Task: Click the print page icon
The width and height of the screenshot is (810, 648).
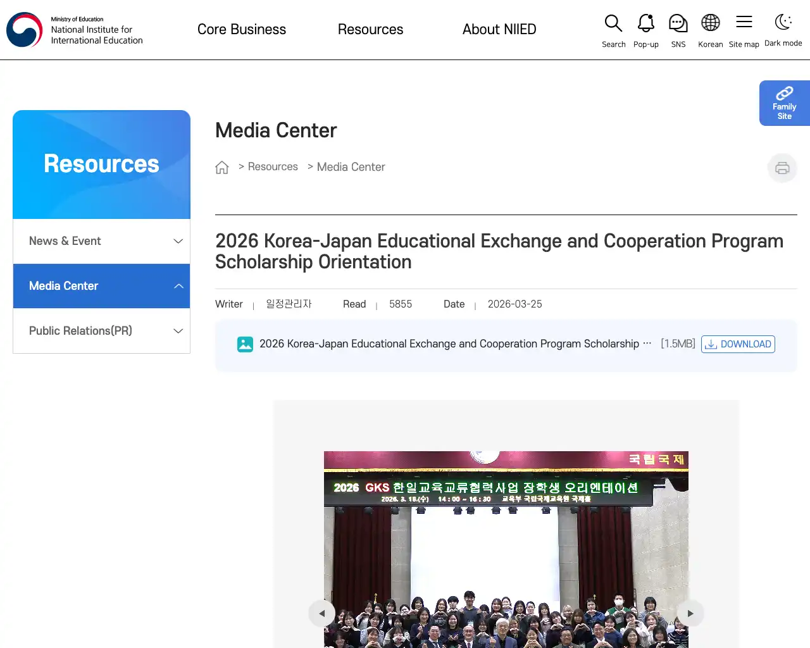Action: click(x=782, y=168)
